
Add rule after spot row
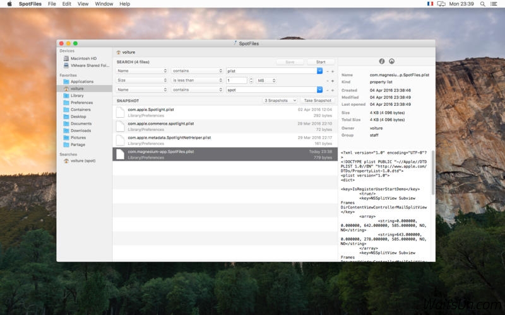pos(333,90)
